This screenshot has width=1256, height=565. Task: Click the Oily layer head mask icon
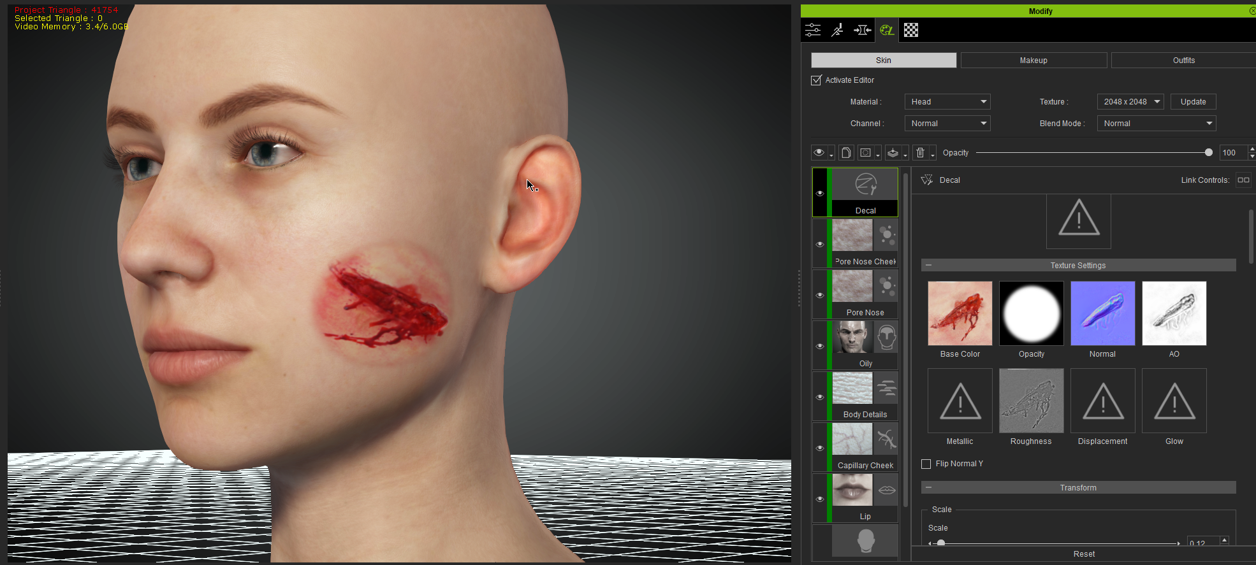887,338
